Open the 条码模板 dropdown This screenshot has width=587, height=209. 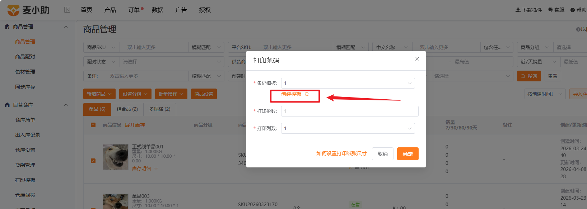348,83
